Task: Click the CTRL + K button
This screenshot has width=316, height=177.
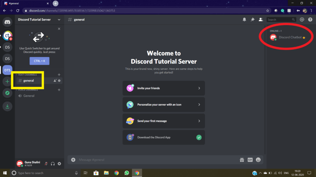Action: point(39,61)
